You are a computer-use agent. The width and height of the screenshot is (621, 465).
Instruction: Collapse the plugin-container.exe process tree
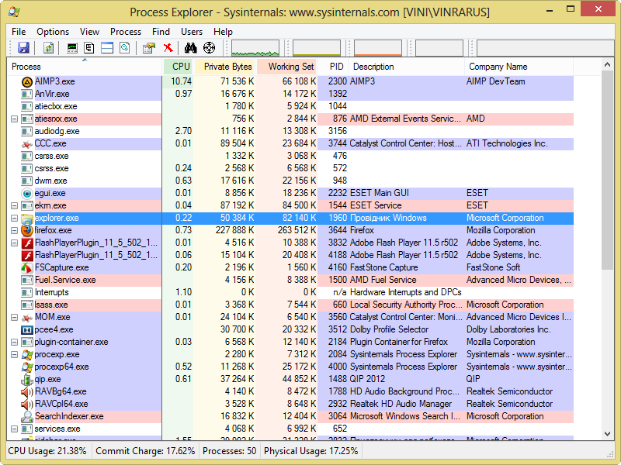14,342
